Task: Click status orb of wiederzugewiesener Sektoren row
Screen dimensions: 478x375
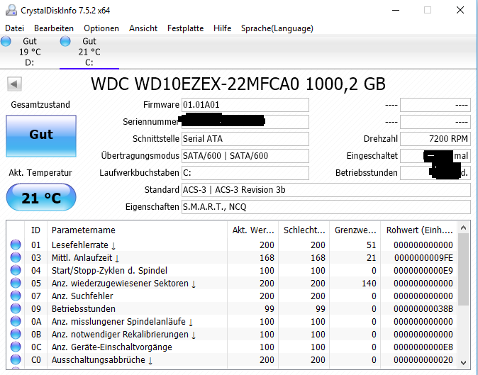Action: tap(16, 283)
